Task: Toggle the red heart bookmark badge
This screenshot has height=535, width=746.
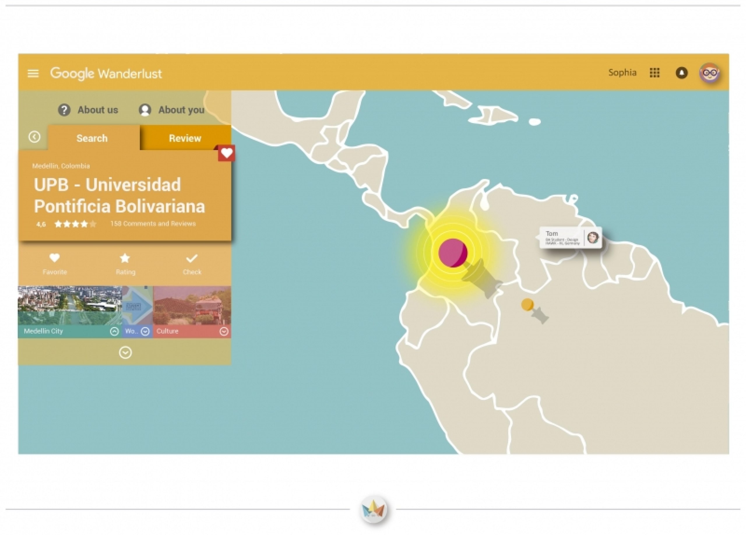Action: tap(226, 153)
